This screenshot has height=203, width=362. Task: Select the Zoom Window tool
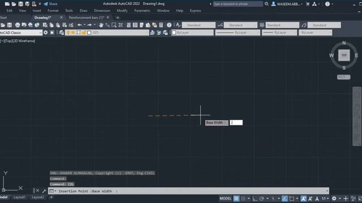(x=114, y=25)
